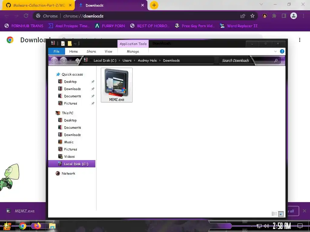Screen dimensions: 310x232
Task: Open the Manage ribbon tab
Action: tap(133, 51)
